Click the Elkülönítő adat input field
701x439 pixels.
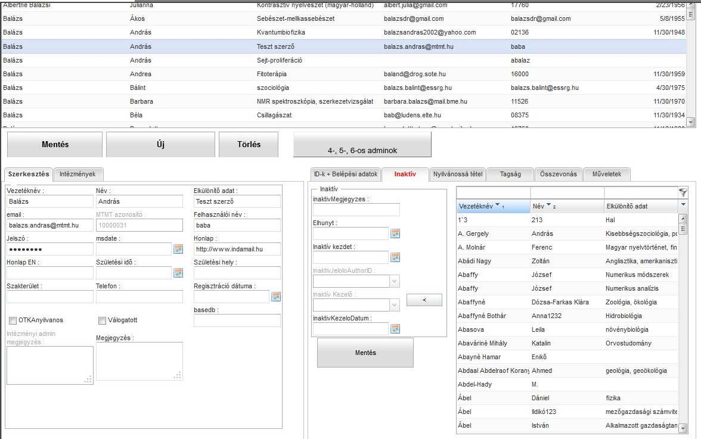pos(237,201)
